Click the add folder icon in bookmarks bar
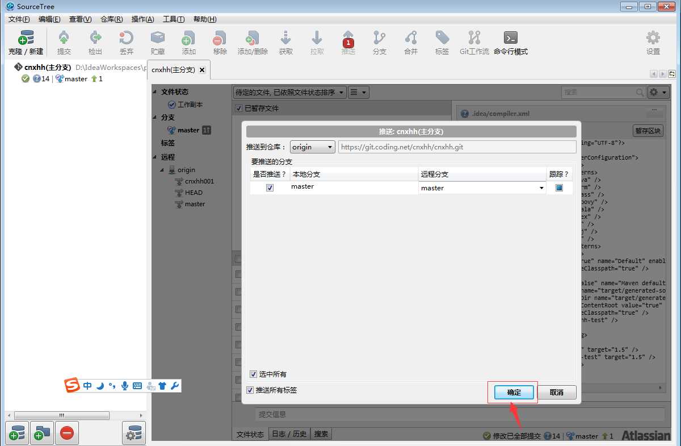 coord(41,433)
